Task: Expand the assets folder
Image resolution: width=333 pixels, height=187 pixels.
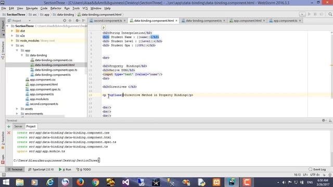Action: 17,109
